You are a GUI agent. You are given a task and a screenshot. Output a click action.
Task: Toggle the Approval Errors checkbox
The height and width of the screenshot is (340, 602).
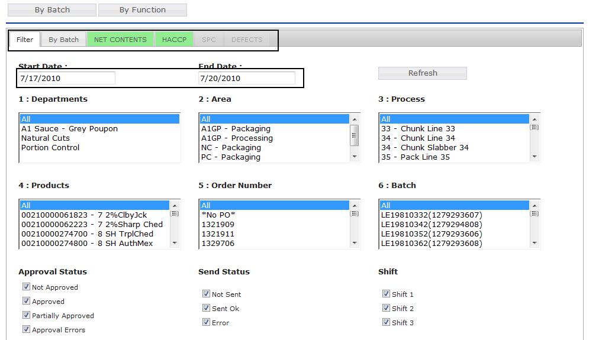(x=26, y=329)
